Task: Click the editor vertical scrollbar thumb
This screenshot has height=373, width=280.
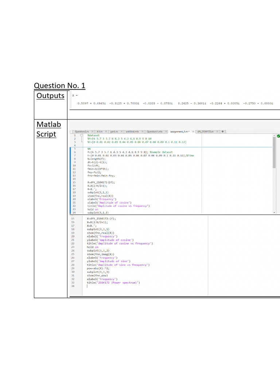Action: (274, 153)
